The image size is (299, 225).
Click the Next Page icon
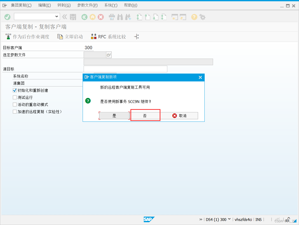(x=156, y=17)
